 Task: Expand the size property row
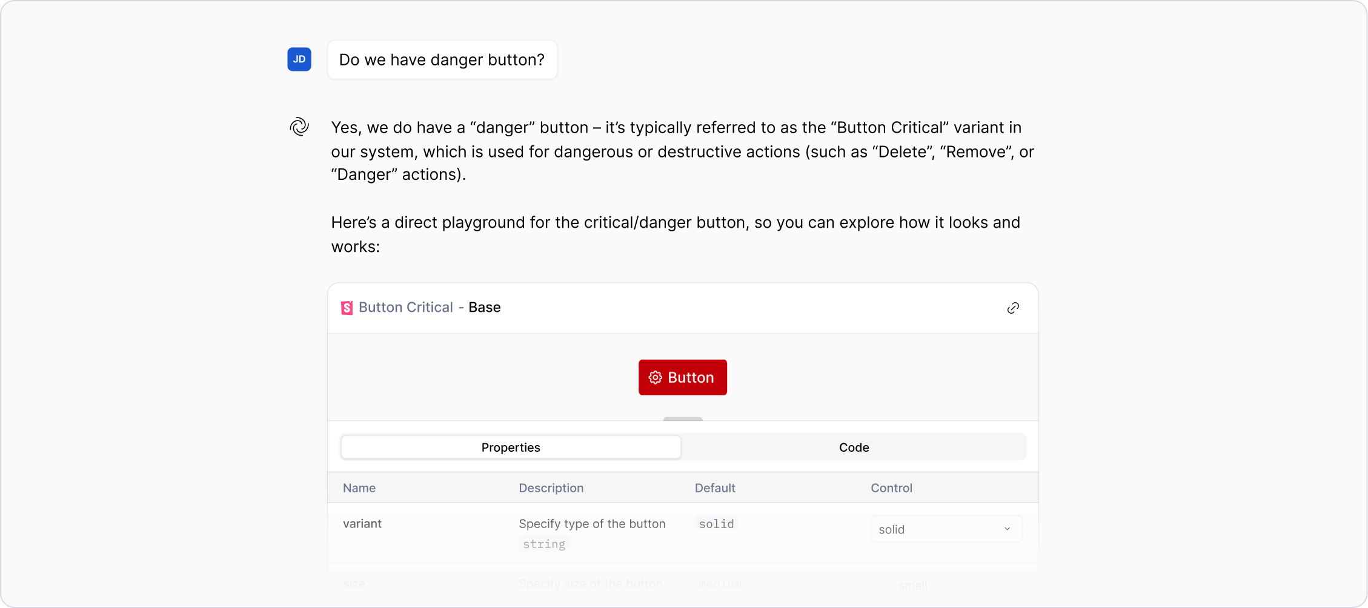(x=354, y=584)
